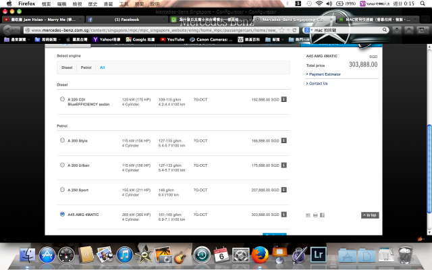Click the search magnifier in the search box

(385, 30)
